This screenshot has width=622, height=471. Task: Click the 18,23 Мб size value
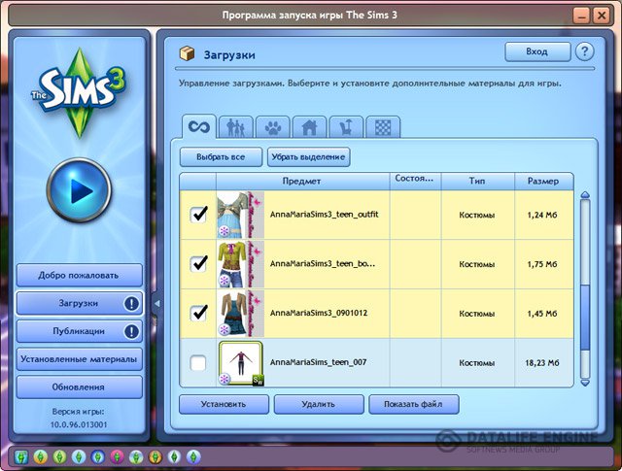(542, 363)
